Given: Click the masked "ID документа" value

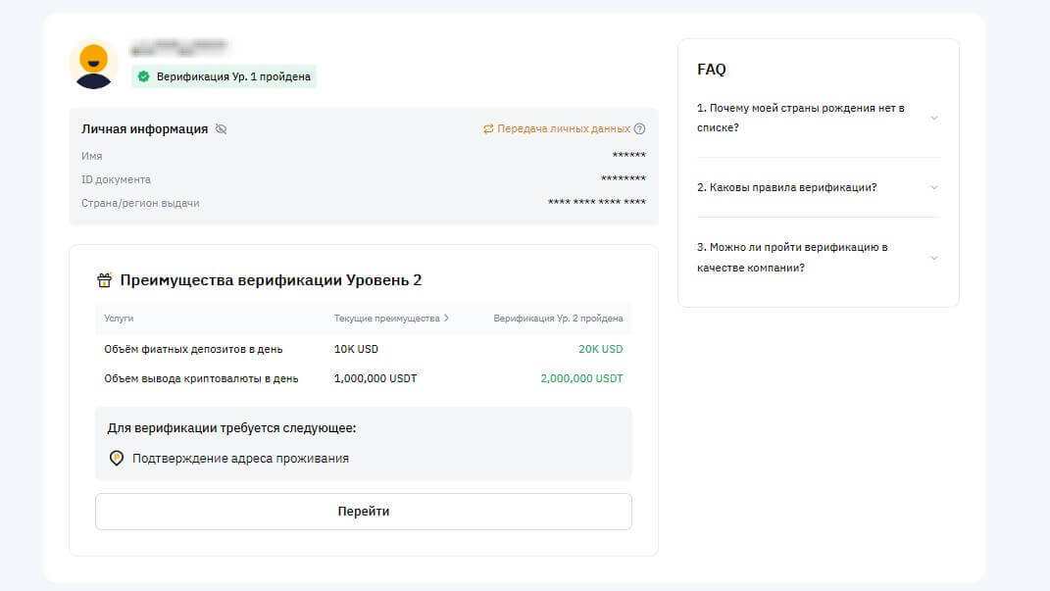Looking at the screenshot, I should coord(623,179).
